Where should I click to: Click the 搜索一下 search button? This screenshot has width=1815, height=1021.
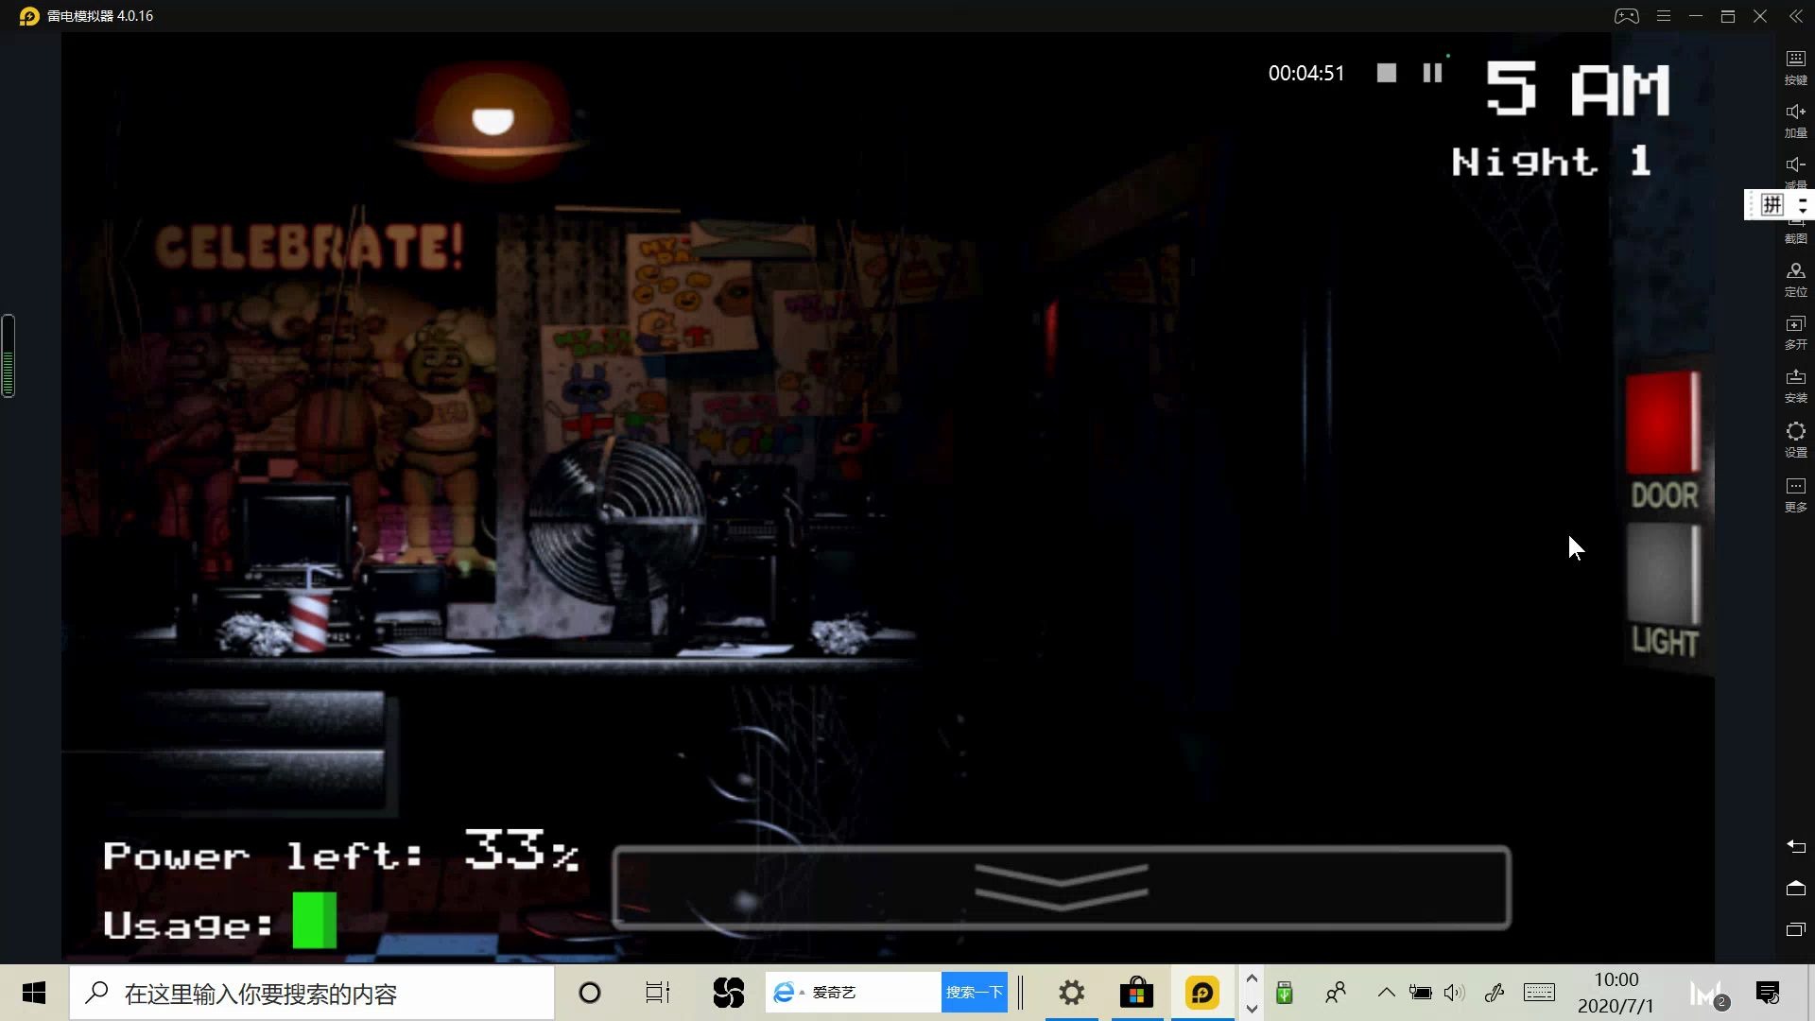coord(974,993)
